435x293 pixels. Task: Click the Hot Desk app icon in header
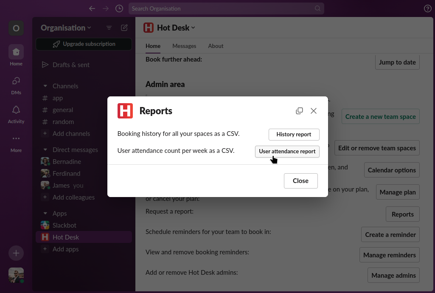[x=149, y=28]
